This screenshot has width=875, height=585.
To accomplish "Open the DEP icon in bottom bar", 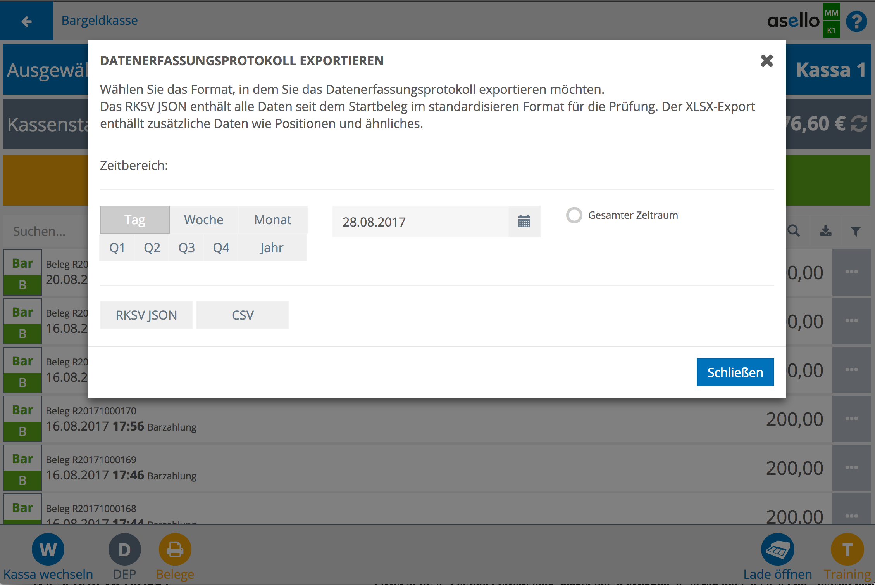I will coord(124,549).
